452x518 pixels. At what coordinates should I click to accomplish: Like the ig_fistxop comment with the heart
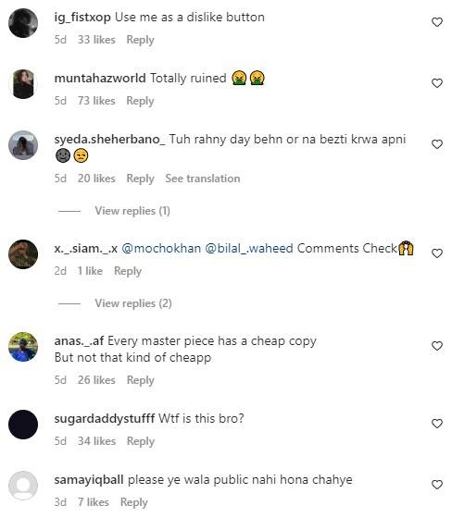pyautogui.click(x=437, y=22)
